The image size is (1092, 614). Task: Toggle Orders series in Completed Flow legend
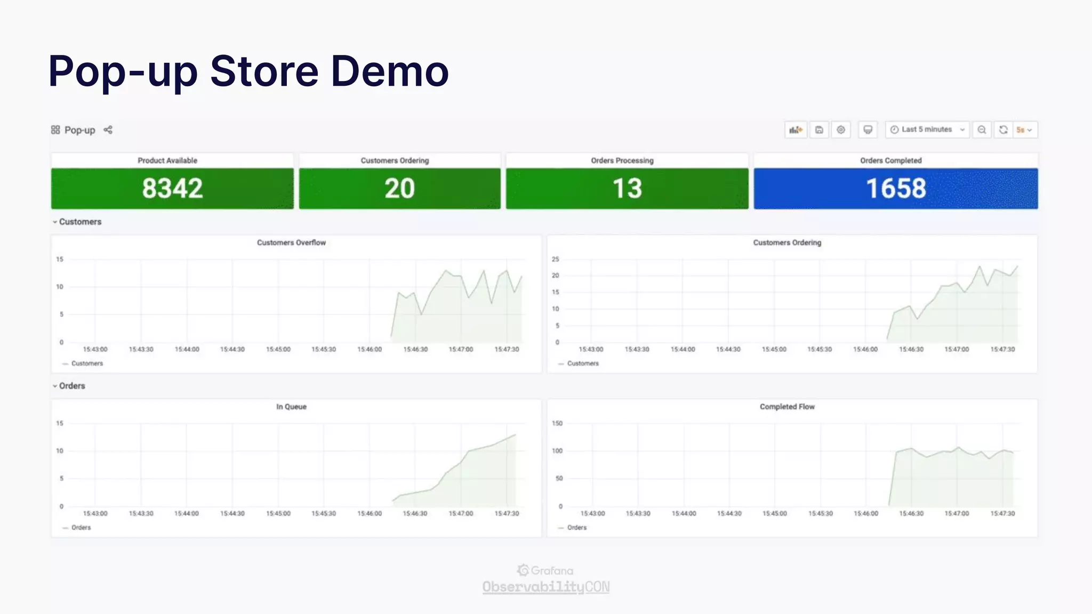tap(576, 528)
